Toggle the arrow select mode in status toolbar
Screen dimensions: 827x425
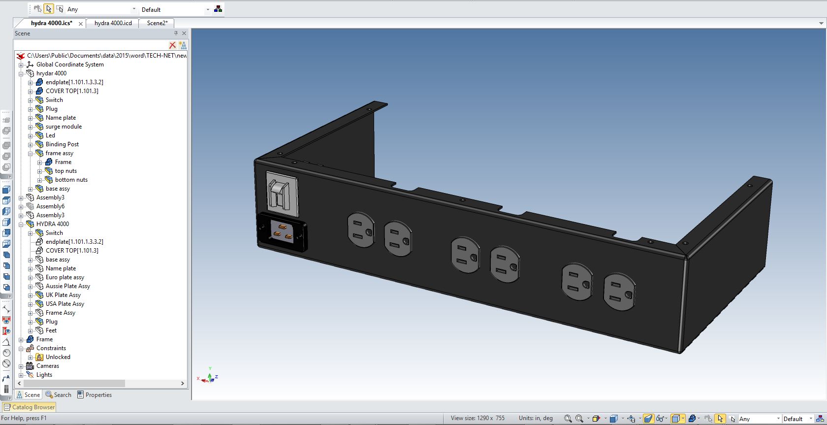(x=720, y=419)
